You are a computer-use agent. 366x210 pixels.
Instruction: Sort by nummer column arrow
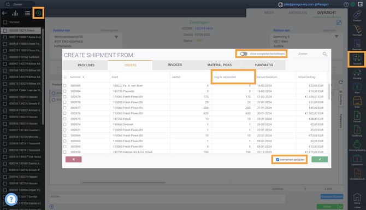(x=84, y=77)
